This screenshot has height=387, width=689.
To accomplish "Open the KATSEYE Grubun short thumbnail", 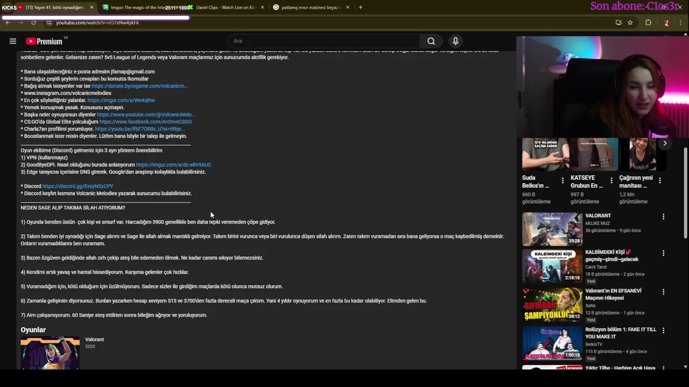I will (594, 154).
